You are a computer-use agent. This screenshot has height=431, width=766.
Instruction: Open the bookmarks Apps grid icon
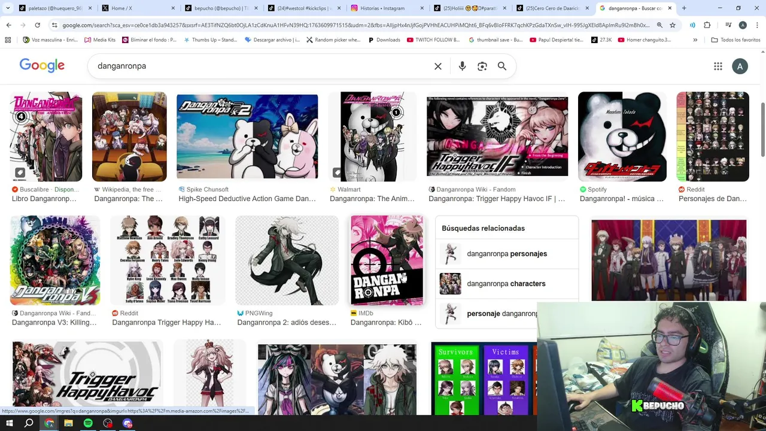[x=8, y=40]
